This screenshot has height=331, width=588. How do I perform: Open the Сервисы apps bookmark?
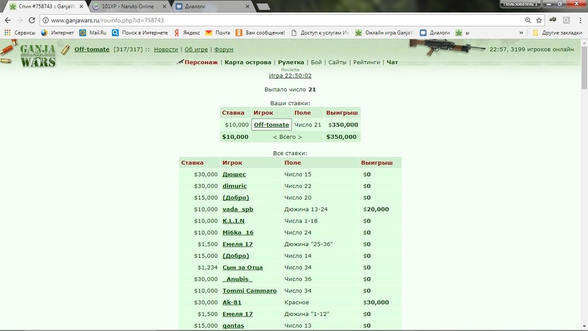pyautogui.click(x=20, y=33)
